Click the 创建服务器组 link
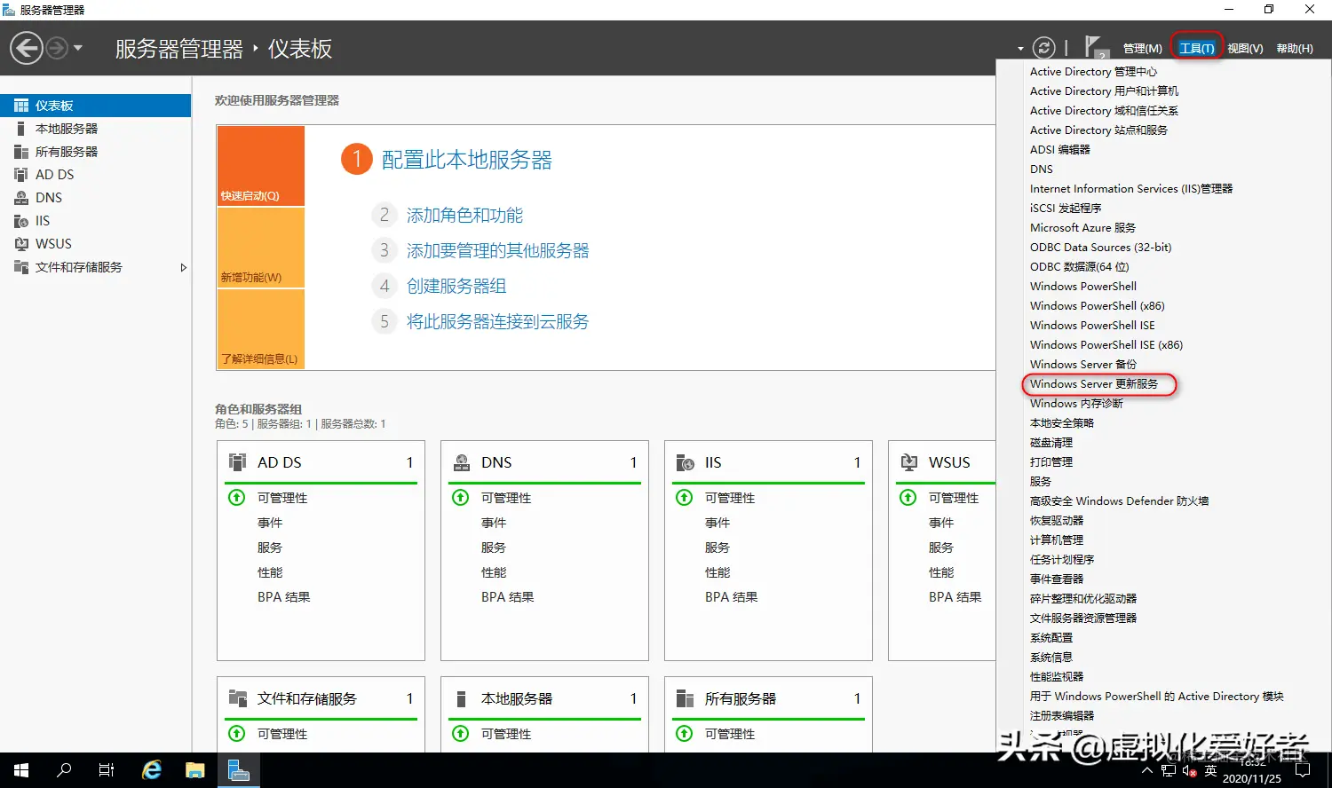 tap(455, 286)
